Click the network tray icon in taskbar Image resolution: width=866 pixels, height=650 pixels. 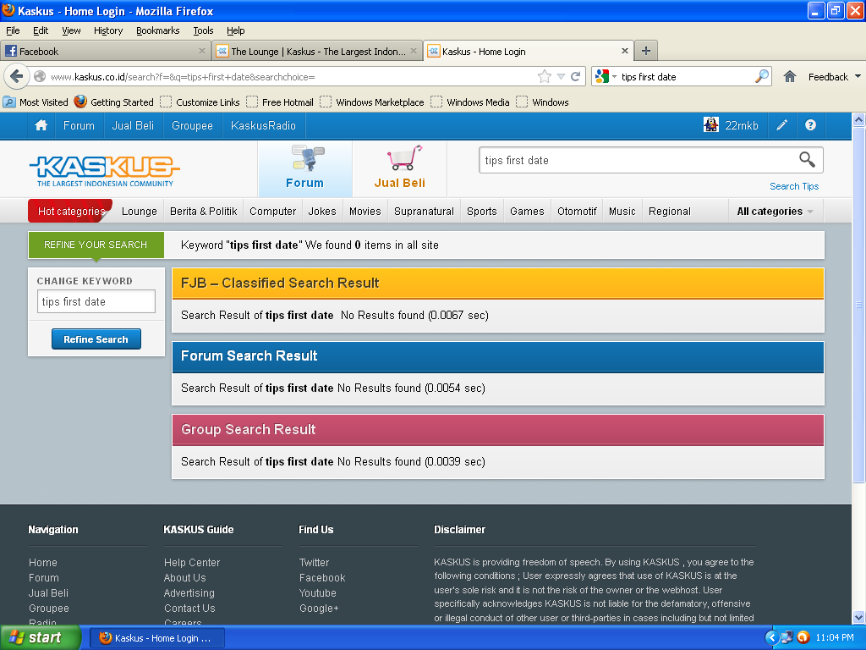pos(787,637)
